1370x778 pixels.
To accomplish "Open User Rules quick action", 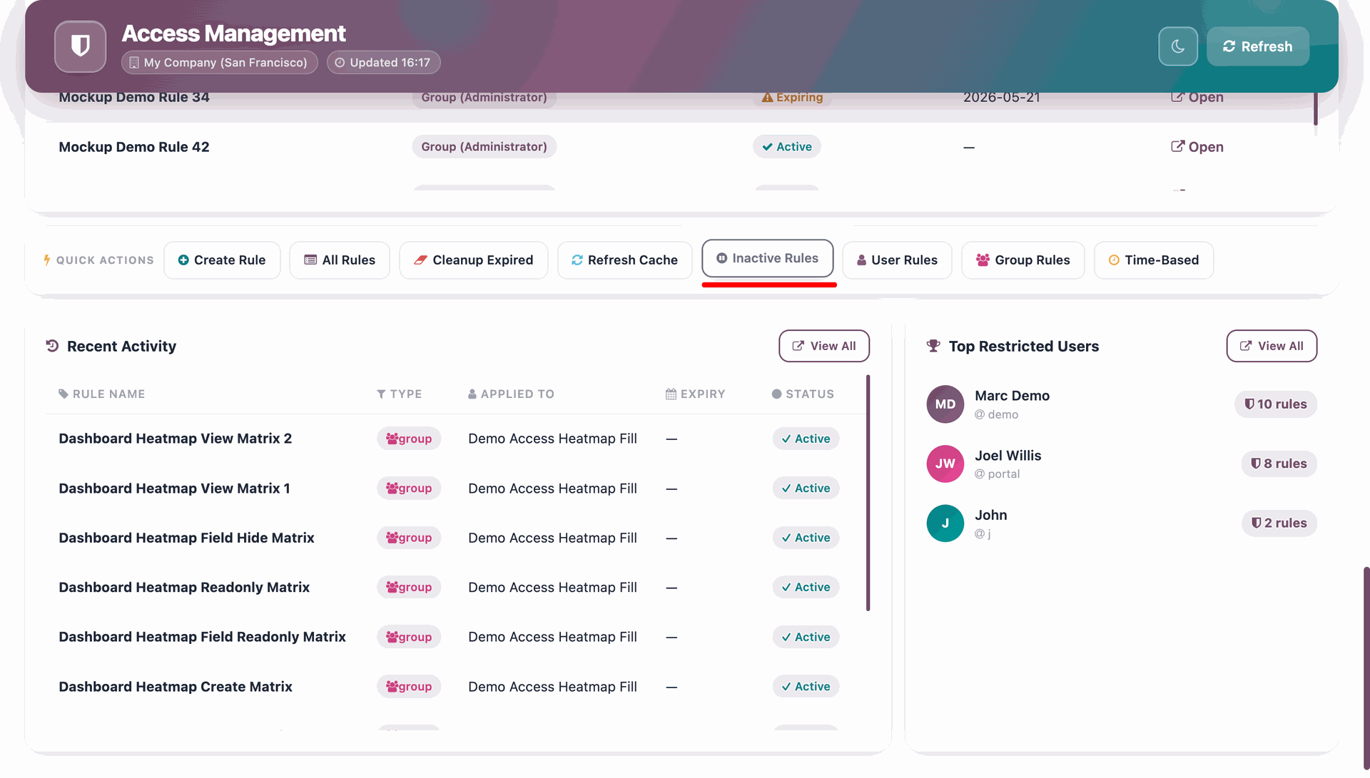I will coord(897,260).
